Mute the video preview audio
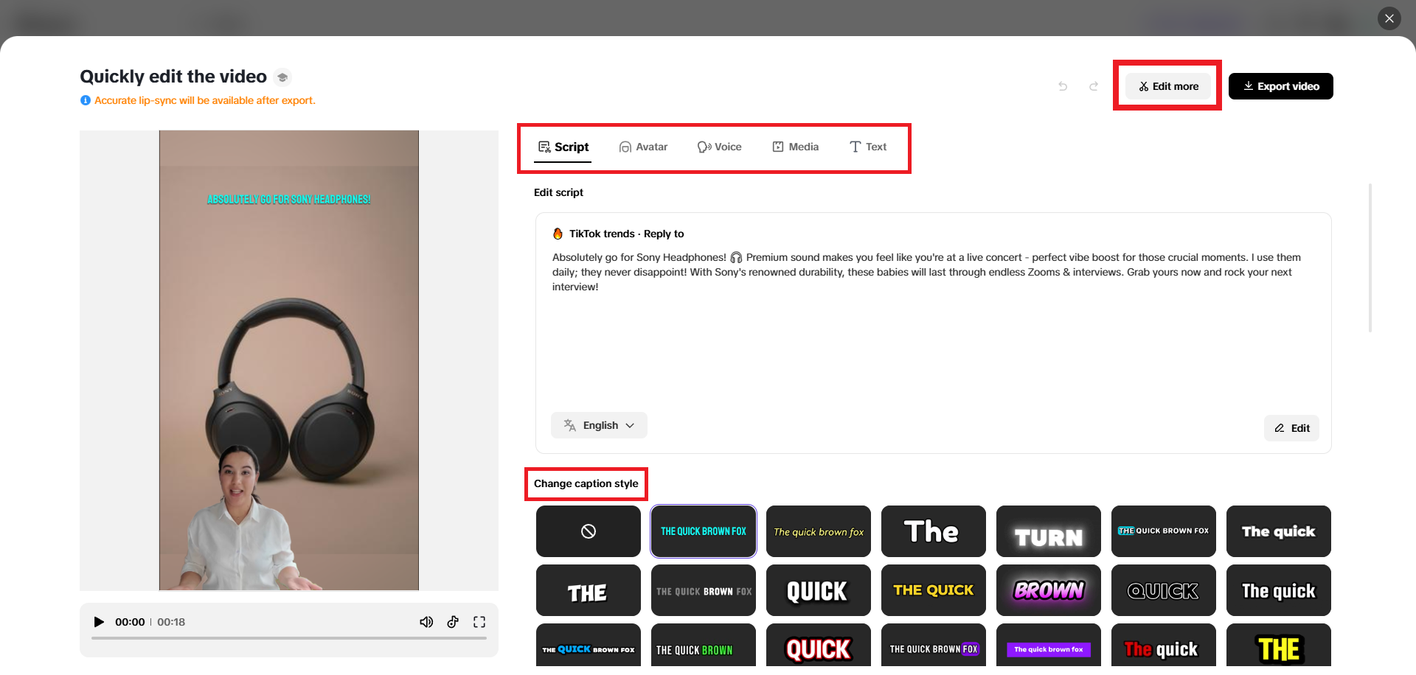 pyautogui.click(x=426, y=622)
